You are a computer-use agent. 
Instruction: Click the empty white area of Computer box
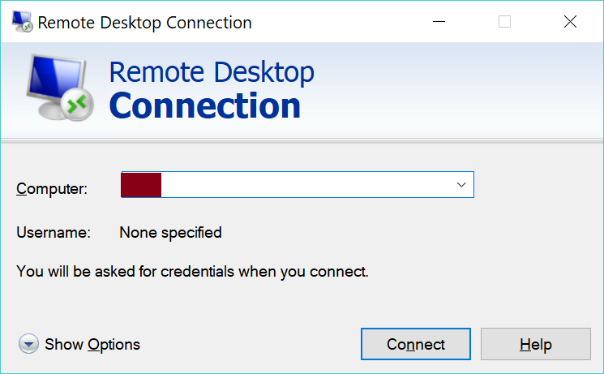pyautogui.click(x=308, y=185)
